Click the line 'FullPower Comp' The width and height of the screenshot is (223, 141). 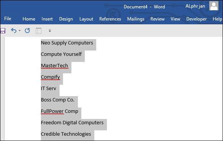click(x=60, y=111)
